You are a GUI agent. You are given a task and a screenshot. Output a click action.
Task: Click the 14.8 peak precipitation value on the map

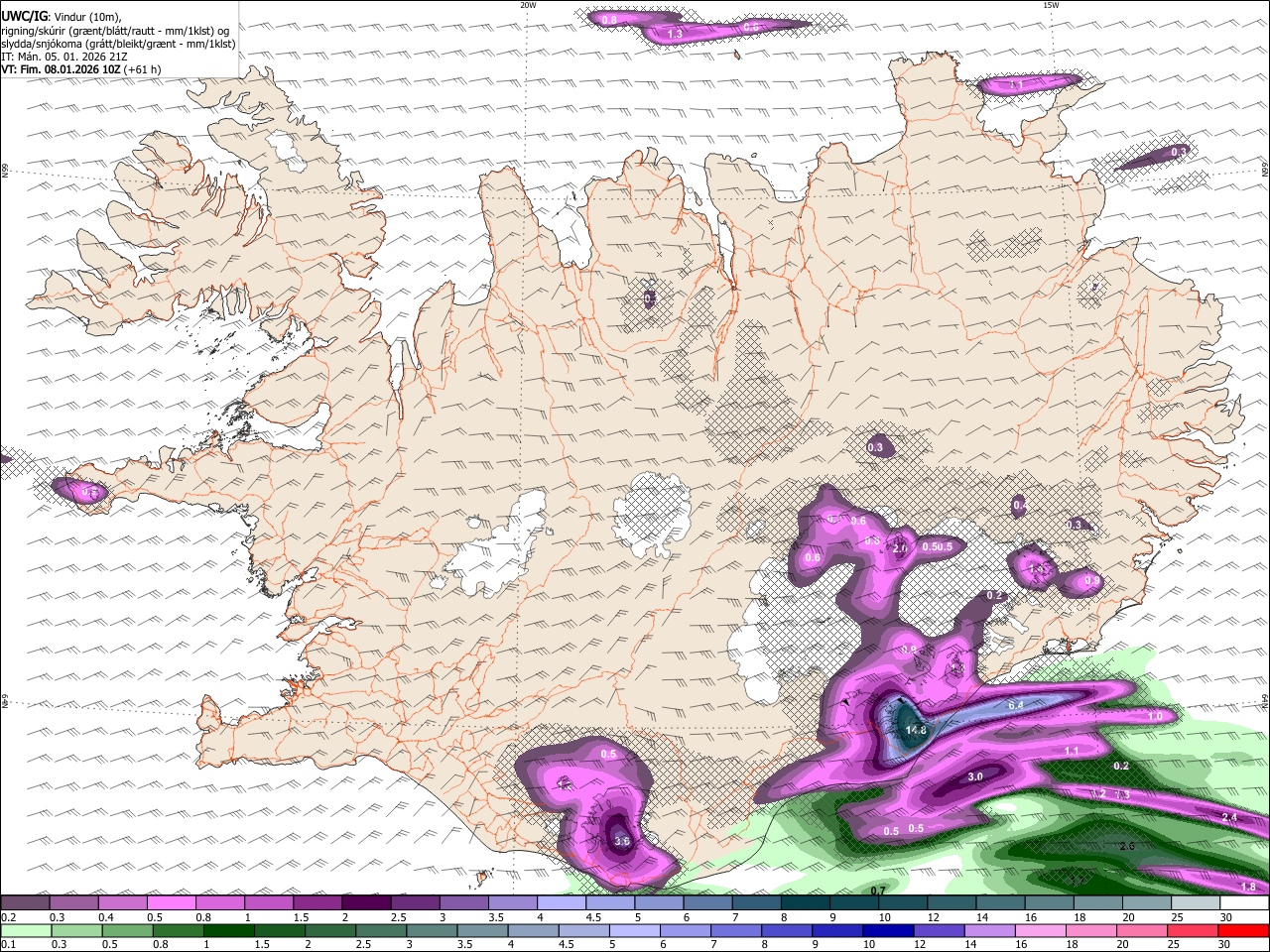[916, 731]
